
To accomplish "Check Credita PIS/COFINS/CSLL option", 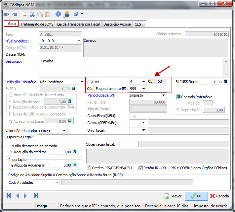I will tap(89, 168).
